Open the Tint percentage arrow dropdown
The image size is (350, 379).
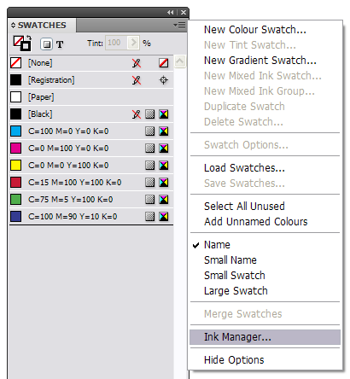click(133, 43)
